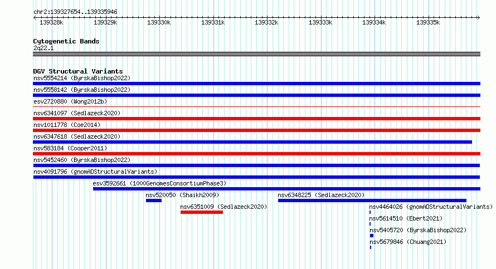Click nsv5679846 (Chuang2021) label
The height and width of the screenshot is (269, 496).
408,242
